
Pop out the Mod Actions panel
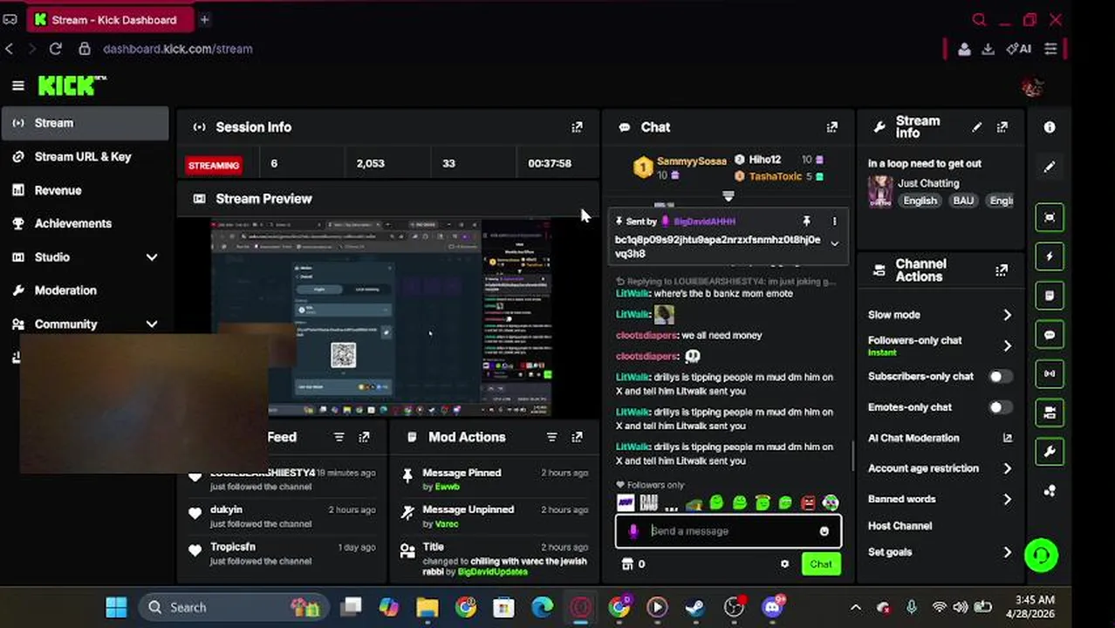[x=577, y=437]
